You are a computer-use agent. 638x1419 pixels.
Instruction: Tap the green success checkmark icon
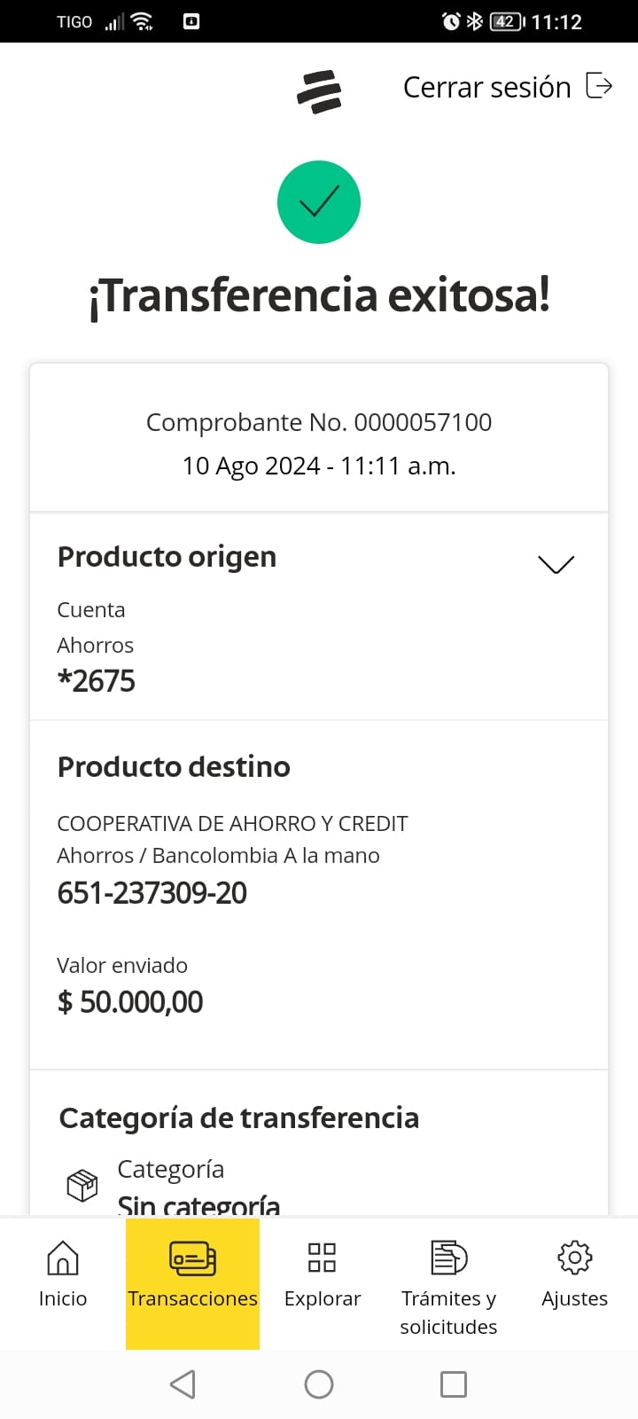tap(319, 202)
